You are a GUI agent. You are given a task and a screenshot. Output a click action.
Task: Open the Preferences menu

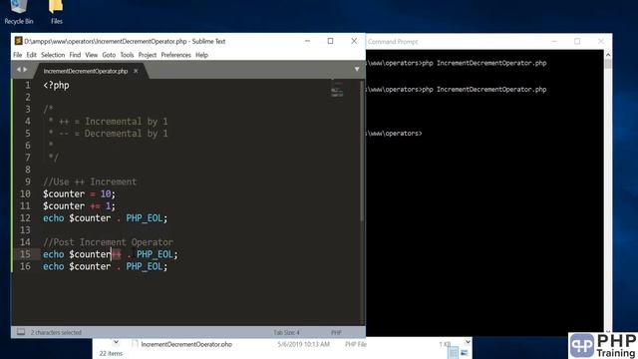pos(175,55)
